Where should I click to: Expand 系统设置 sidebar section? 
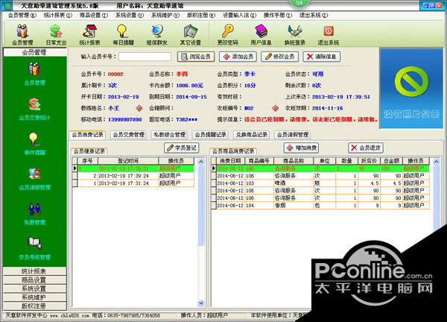[34, 288]
